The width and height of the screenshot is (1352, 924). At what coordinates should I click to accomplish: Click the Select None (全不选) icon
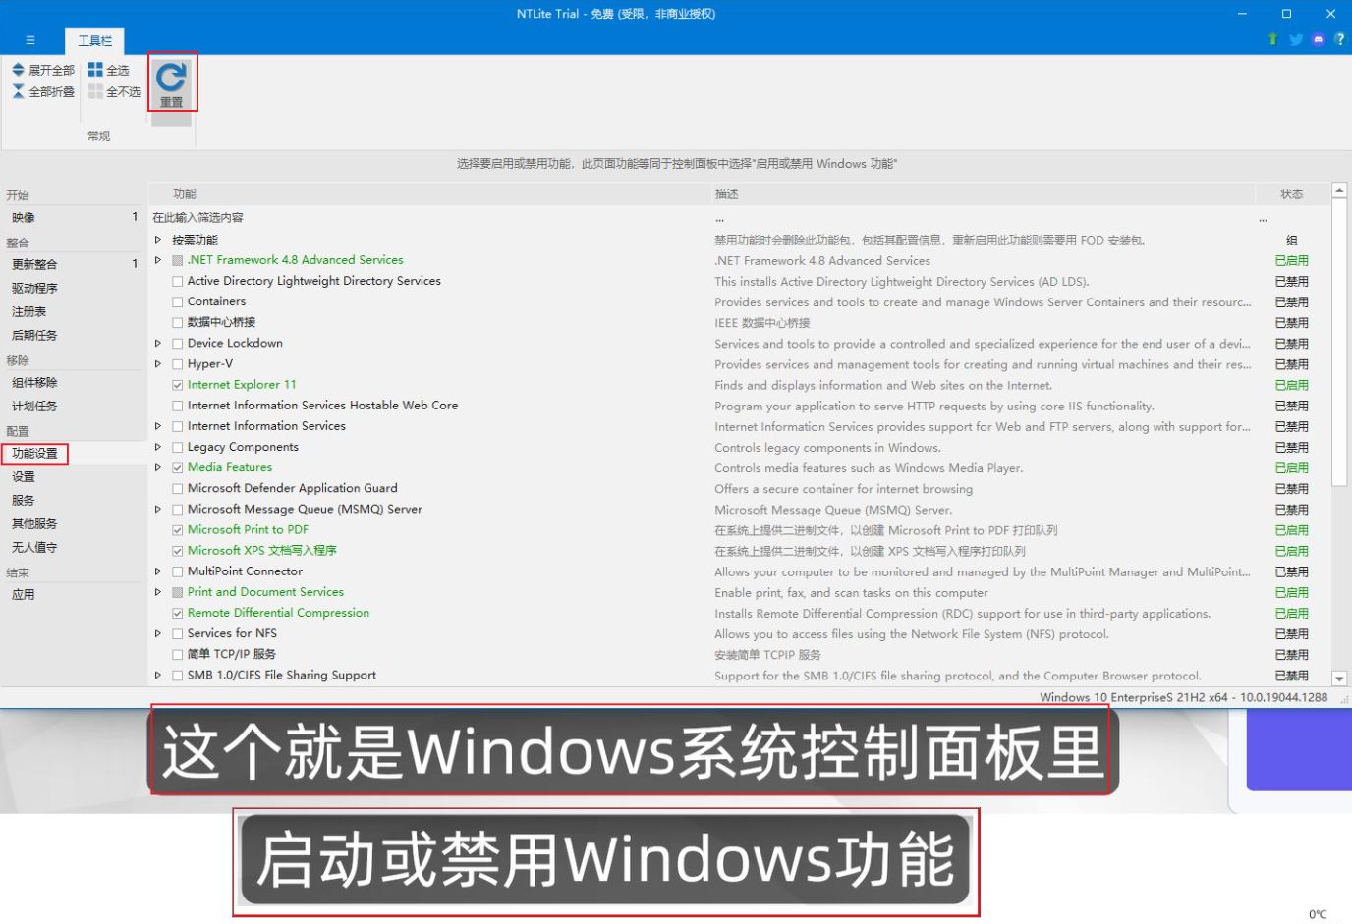[x=95, y=91]
